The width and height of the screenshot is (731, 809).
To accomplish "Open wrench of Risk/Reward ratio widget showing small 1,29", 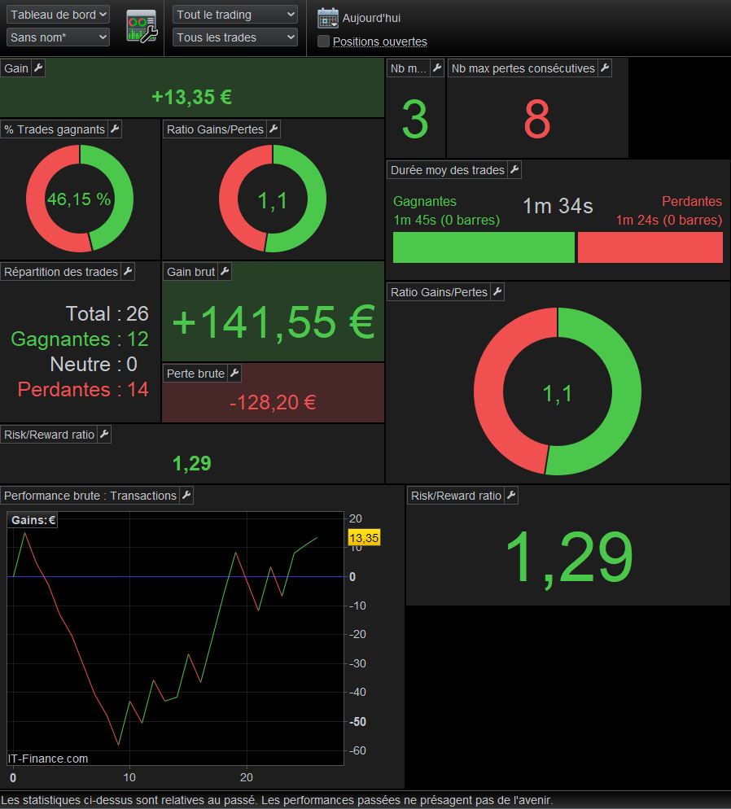I will (x=104, y=435).
